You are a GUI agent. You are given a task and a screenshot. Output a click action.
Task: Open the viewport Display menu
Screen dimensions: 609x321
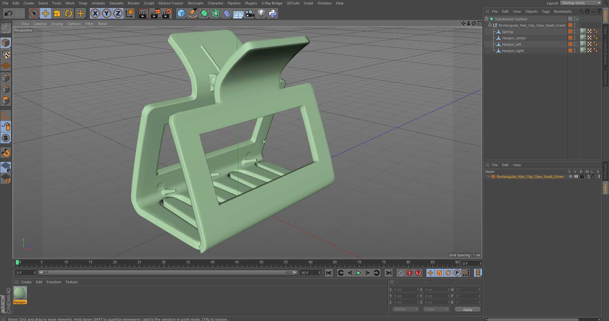coord(57,24)
